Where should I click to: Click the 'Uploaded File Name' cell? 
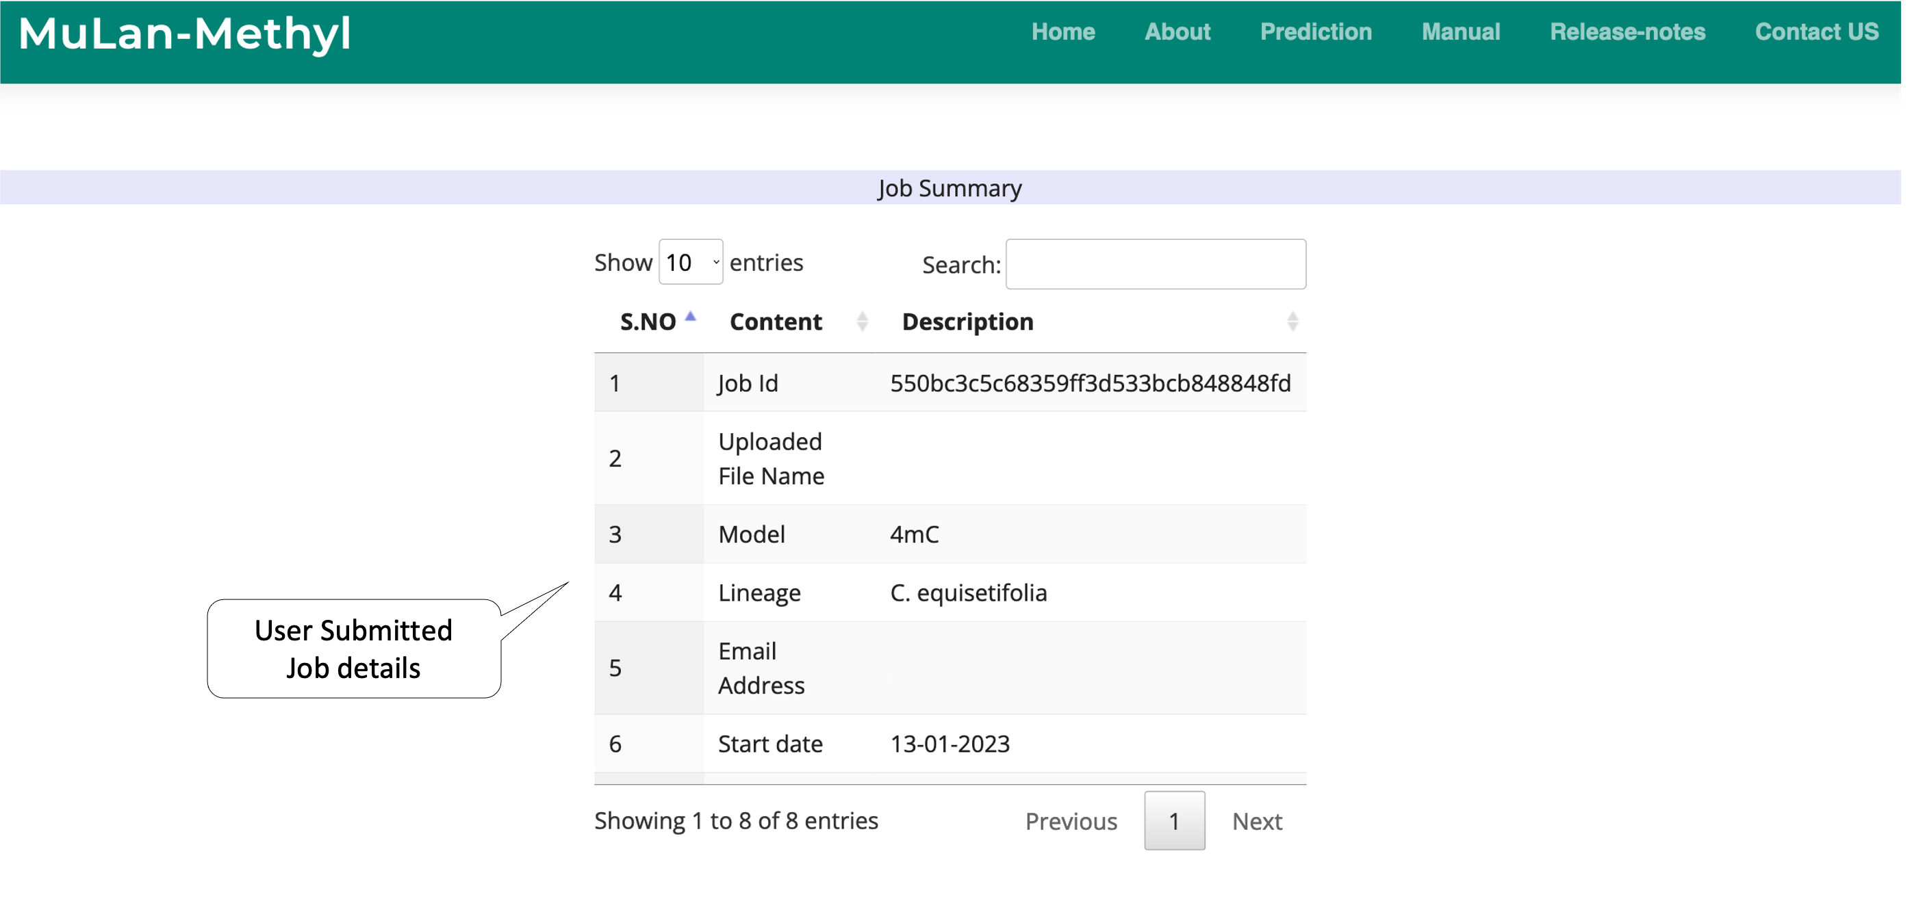click(x=789, y=458)
